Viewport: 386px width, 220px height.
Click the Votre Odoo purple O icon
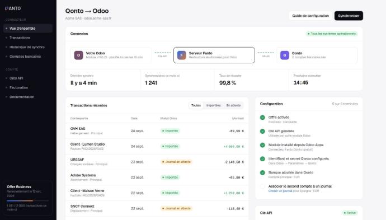click(78, 55)
